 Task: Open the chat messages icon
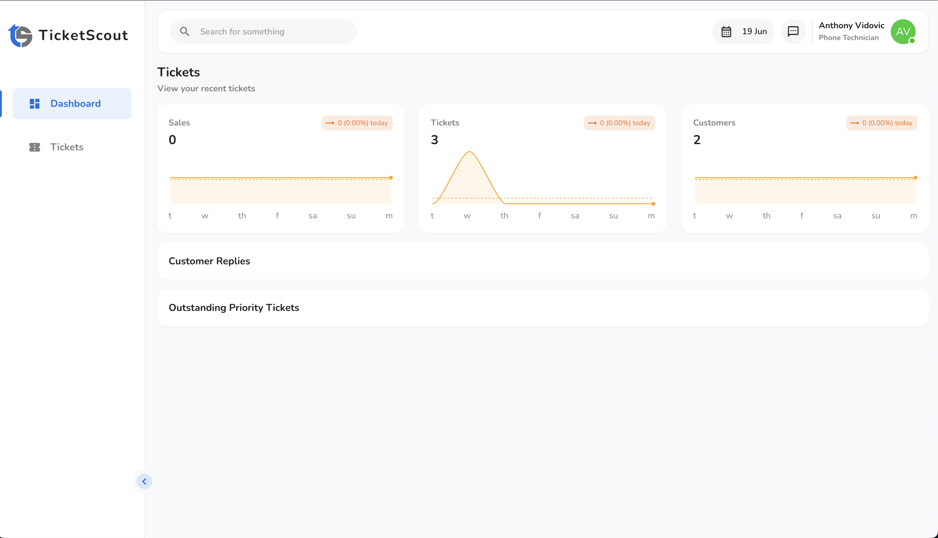pos(793,31)
